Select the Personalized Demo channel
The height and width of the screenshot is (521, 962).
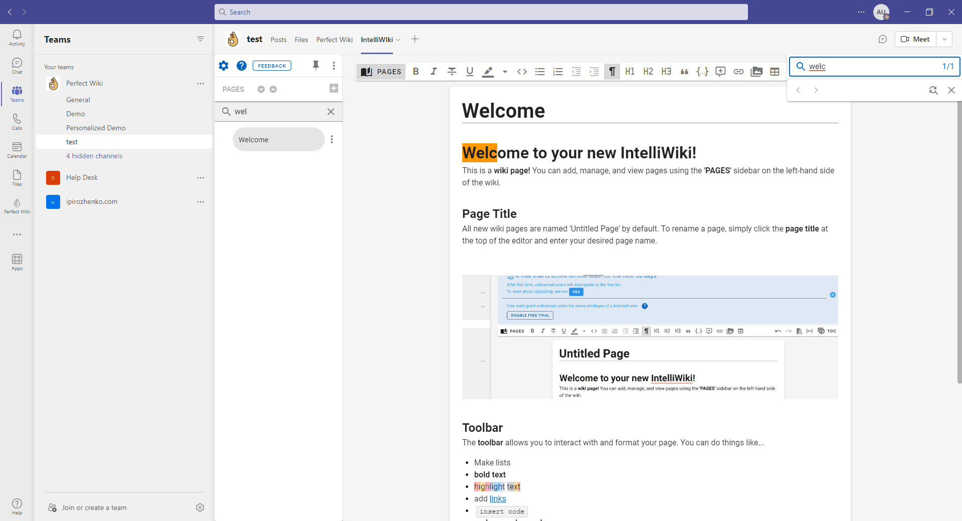96,128
